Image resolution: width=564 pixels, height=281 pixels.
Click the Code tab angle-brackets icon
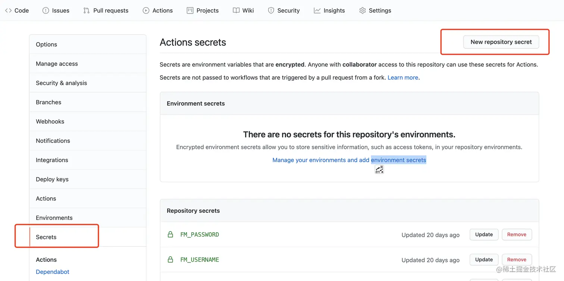click(8, 10)
